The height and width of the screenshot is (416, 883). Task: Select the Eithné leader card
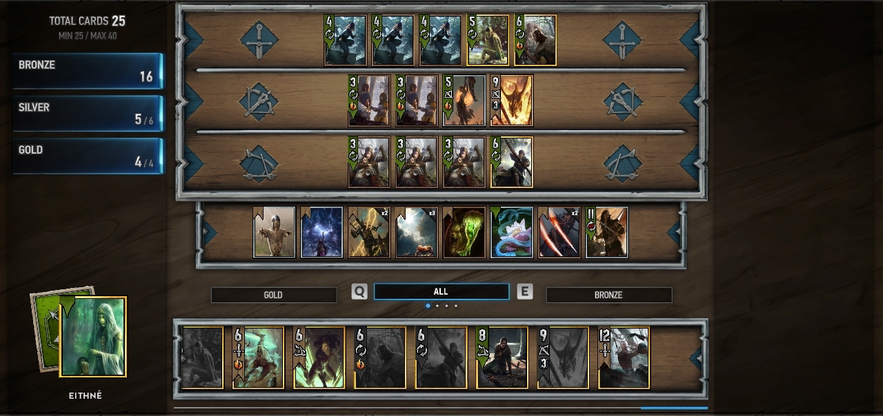tap(93, 337)
